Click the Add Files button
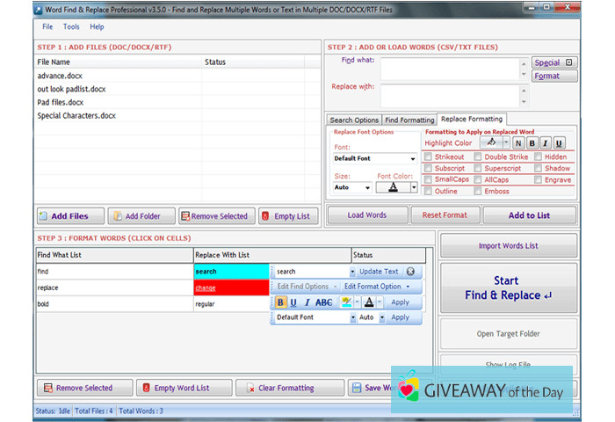This screenshot has height=422, width=615. pos(69,216)
